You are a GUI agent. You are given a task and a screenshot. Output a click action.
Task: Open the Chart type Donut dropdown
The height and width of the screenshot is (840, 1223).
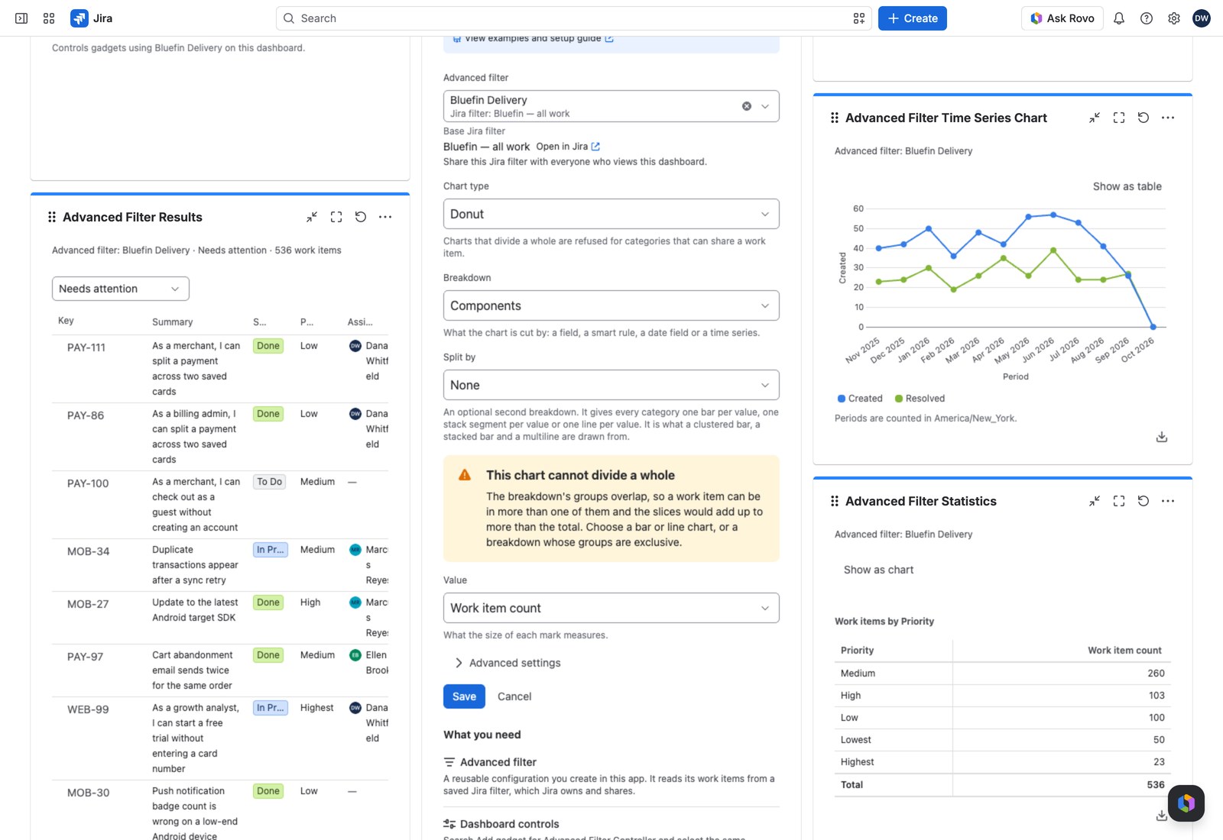(611, 214)
